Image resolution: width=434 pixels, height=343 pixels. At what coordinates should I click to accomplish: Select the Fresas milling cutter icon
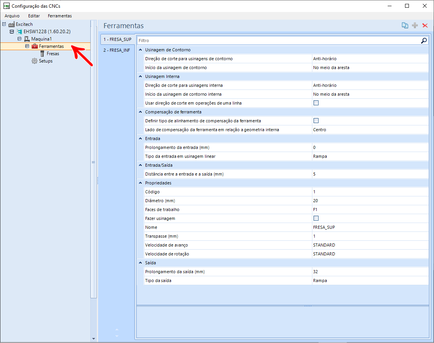click(x=42, y=54)
